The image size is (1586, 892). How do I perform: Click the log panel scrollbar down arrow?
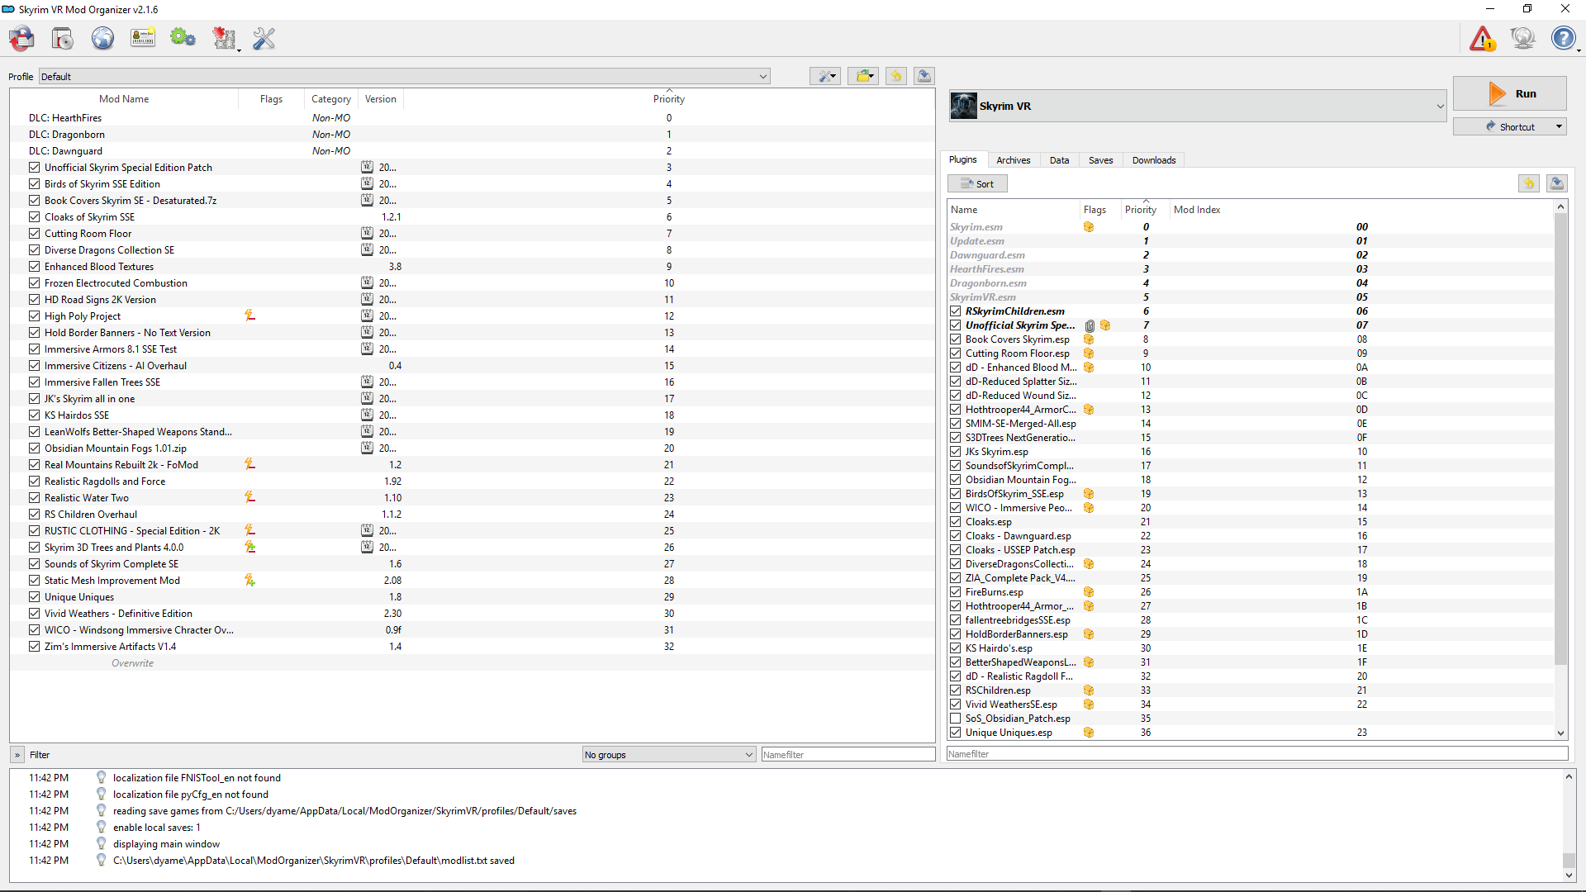1569,875
